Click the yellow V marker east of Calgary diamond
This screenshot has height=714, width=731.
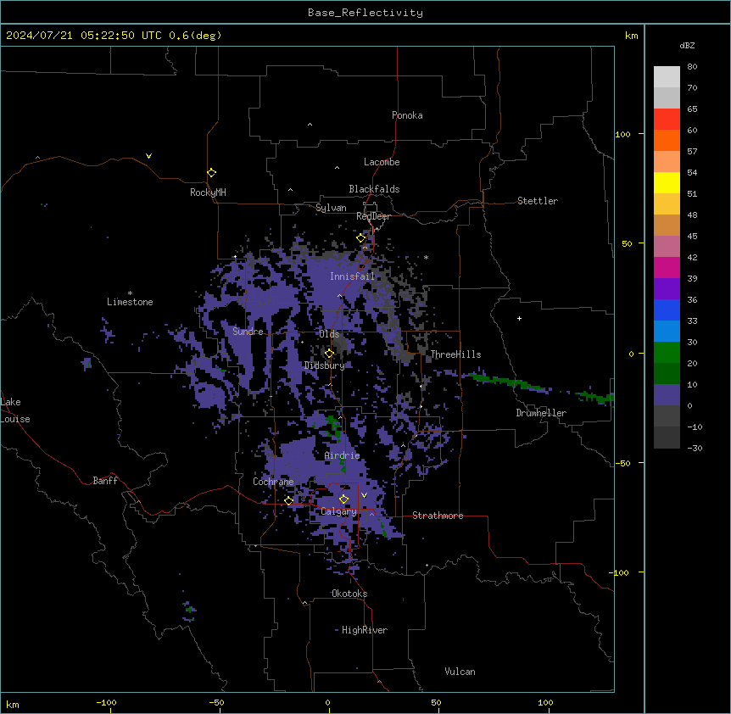[x=364, y=495]
